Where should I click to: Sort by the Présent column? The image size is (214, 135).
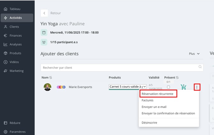coord(177,78)
